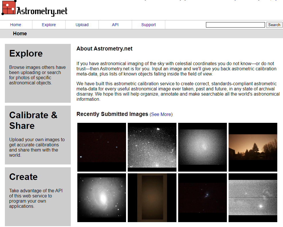This screenshot has height=227, width=283.
Task: Open the Home navigation tab
Action: pyautogui.click(x=16, y=25)
